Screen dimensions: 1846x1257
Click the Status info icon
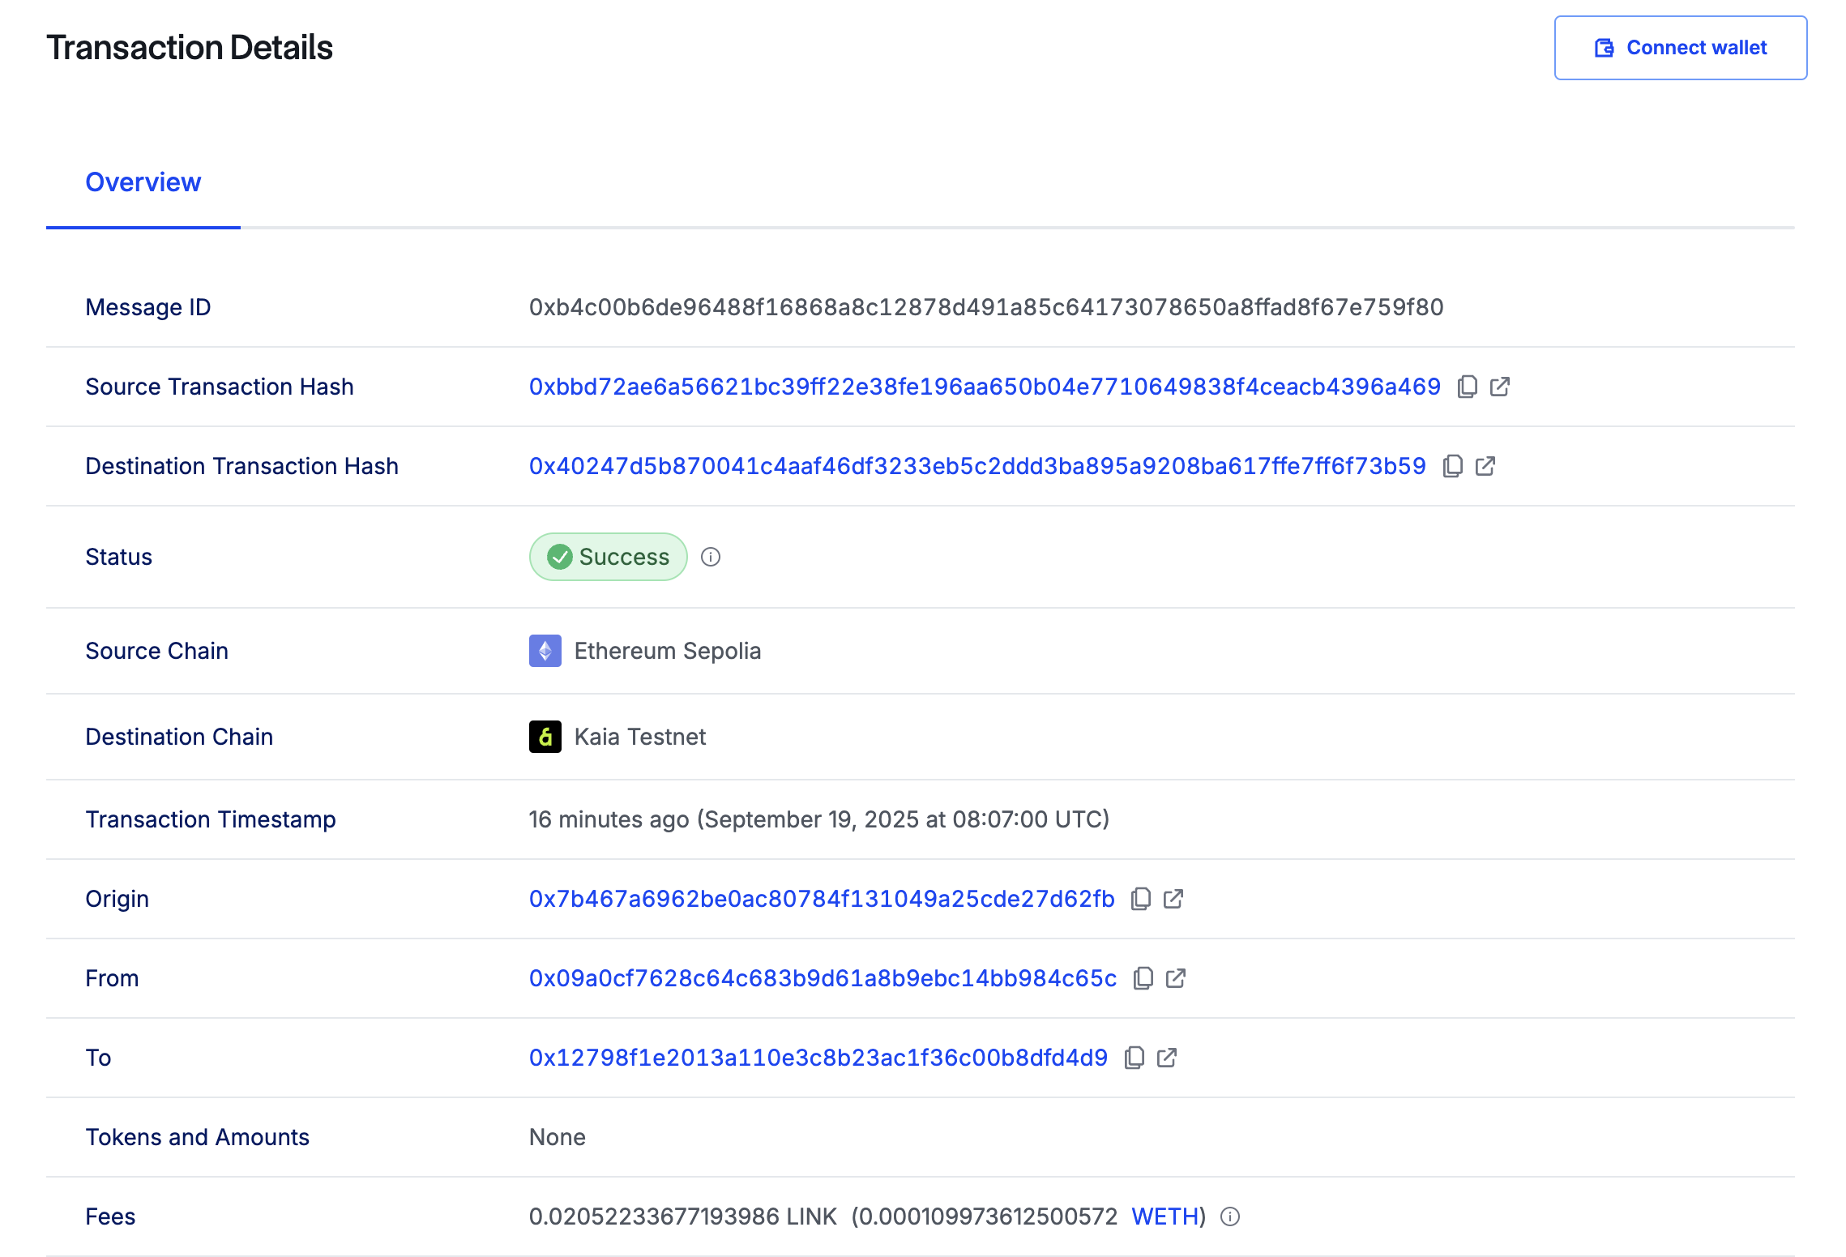pyautogui.click(x=711, y=557)
